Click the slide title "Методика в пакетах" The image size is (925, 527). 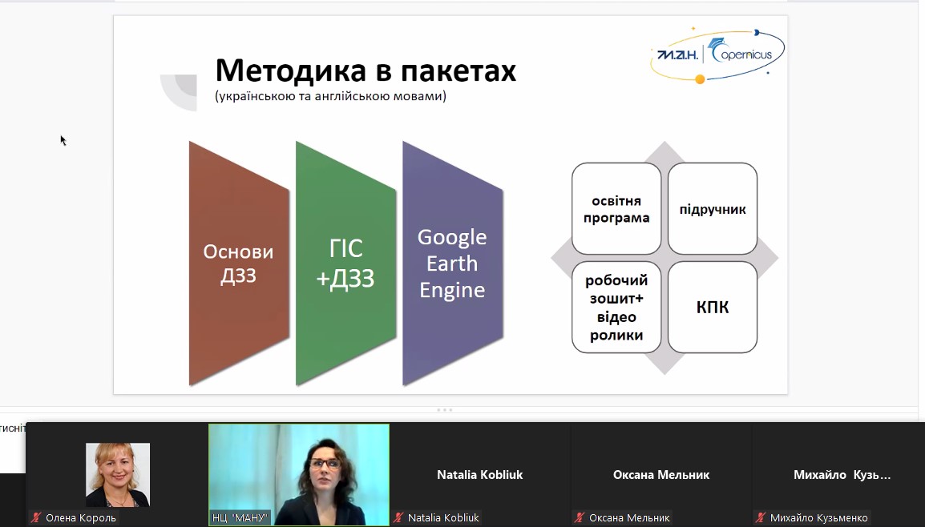tap(366, 71)
